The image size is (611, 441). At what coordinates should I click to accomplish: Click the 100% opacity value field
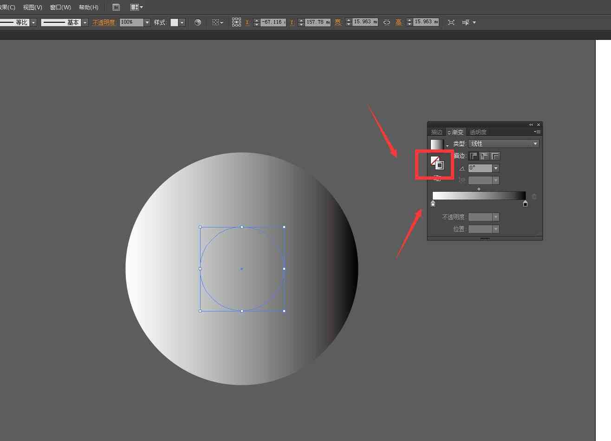pyautogui.click(x=131, y=22)
